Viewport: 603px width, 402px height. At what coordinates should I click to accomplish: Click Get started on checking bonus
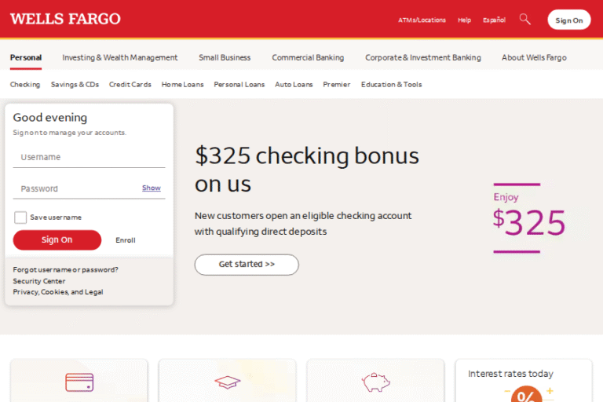click(x=247, y=265)
